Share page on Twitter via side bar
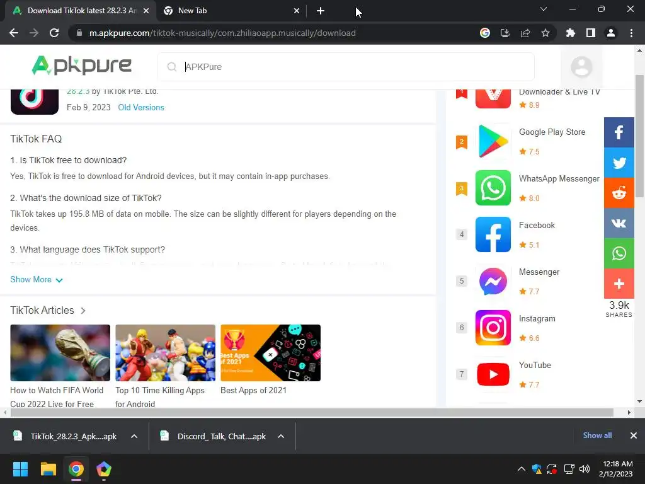Image resolution: width=645 pixels, height=484 pixels. (619, 163)
